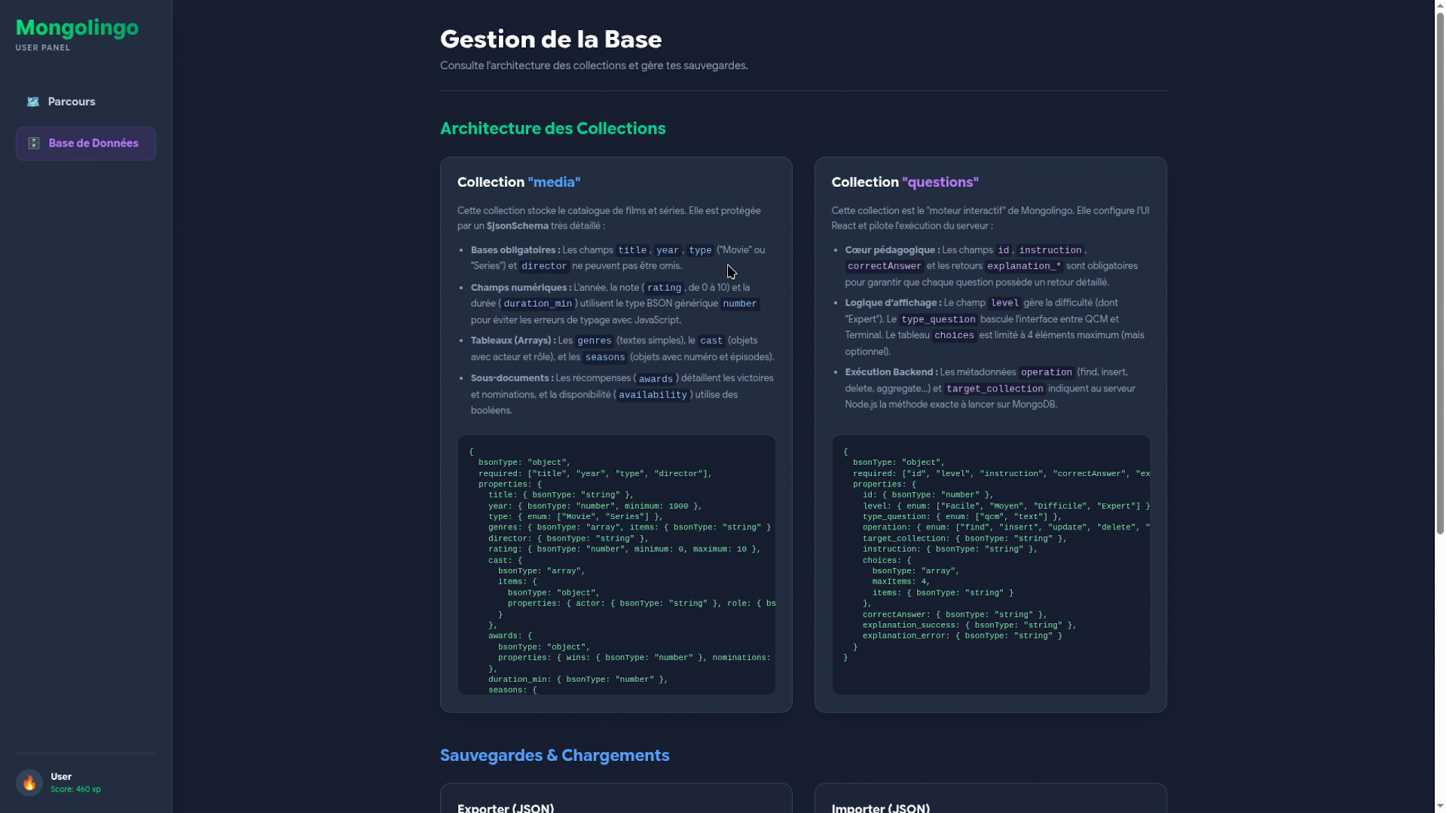
Task: Click "Architecture des Collections" heading
Action: (x=552, y=128)
